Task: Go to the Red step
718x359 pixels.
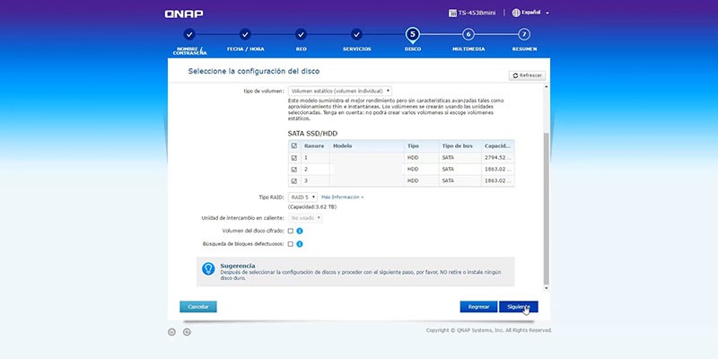Action: [x=301, y=40]
